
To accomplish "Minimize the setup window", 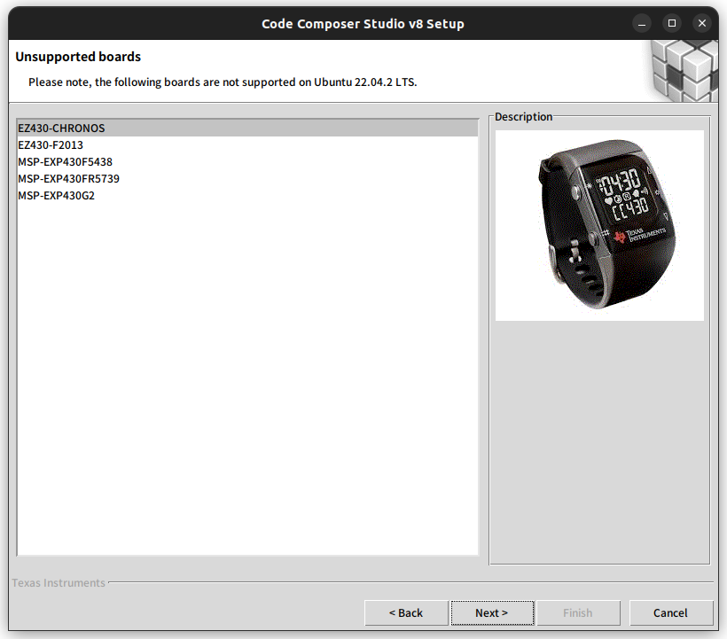I will tap(642, 23).
